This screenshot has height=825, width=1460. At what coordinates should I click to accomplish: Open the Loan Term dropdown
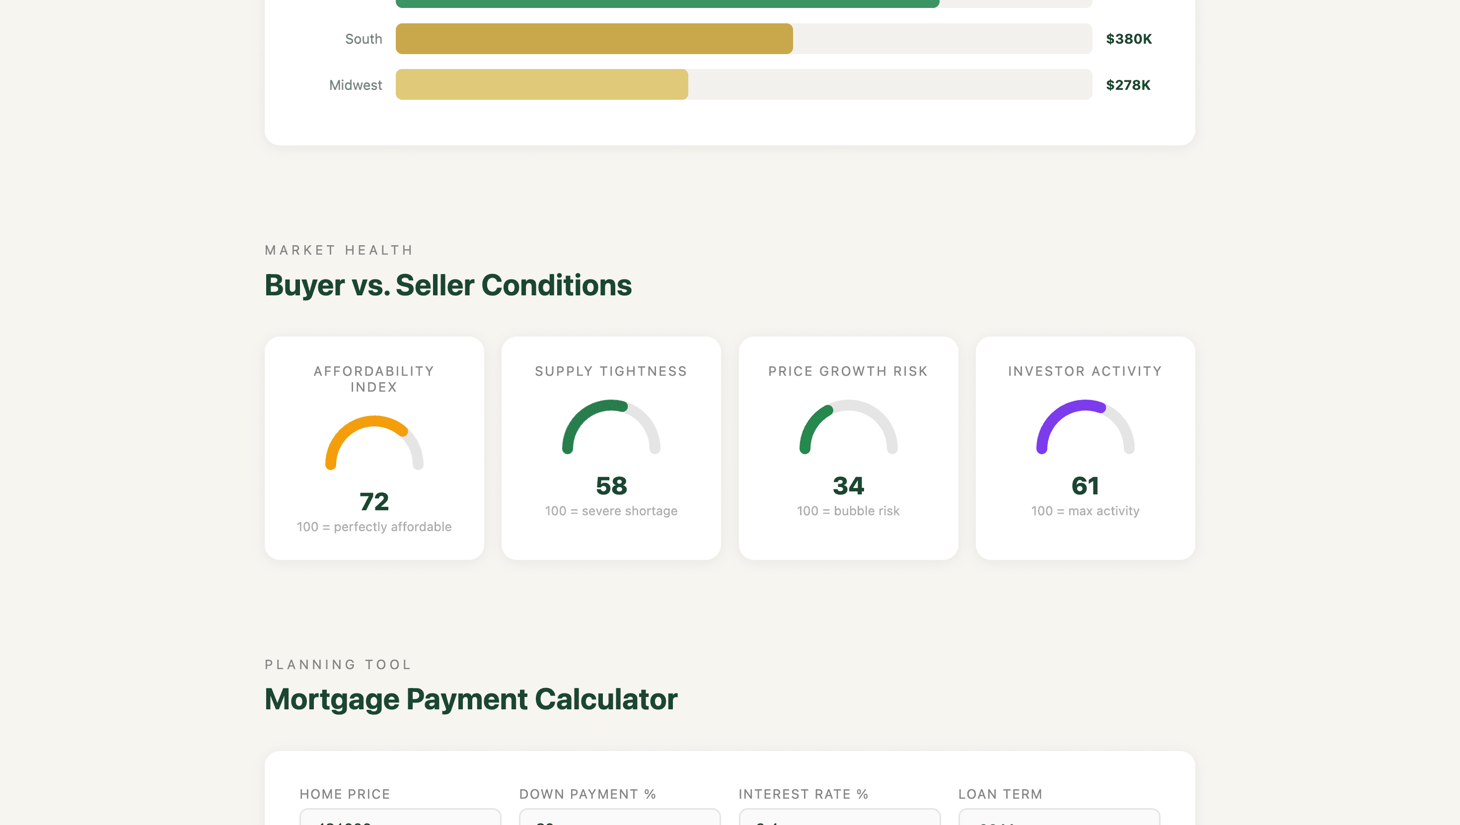pos(1059,818)
